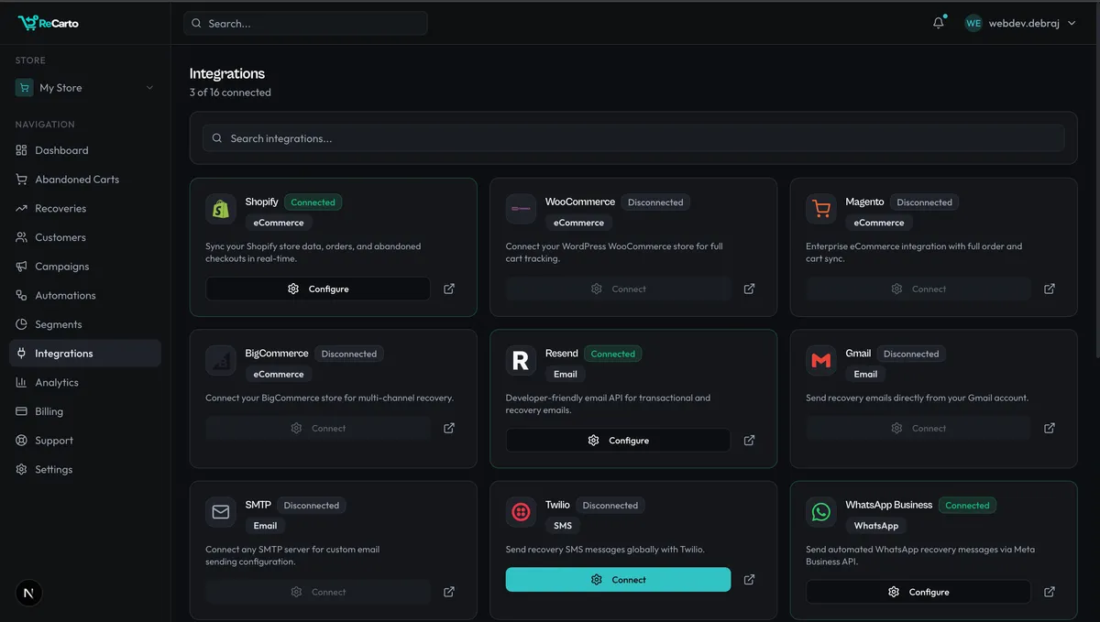
Task: Click Resend's Email category tag
Action: [566, 374]
